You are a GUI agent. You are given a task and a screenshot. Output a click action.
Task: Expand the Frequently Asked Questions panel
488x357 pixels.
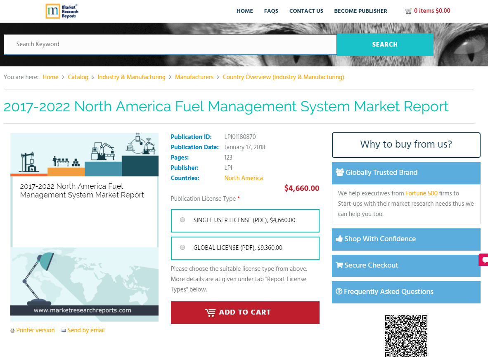pyautogui.click(x=406, y=292)
